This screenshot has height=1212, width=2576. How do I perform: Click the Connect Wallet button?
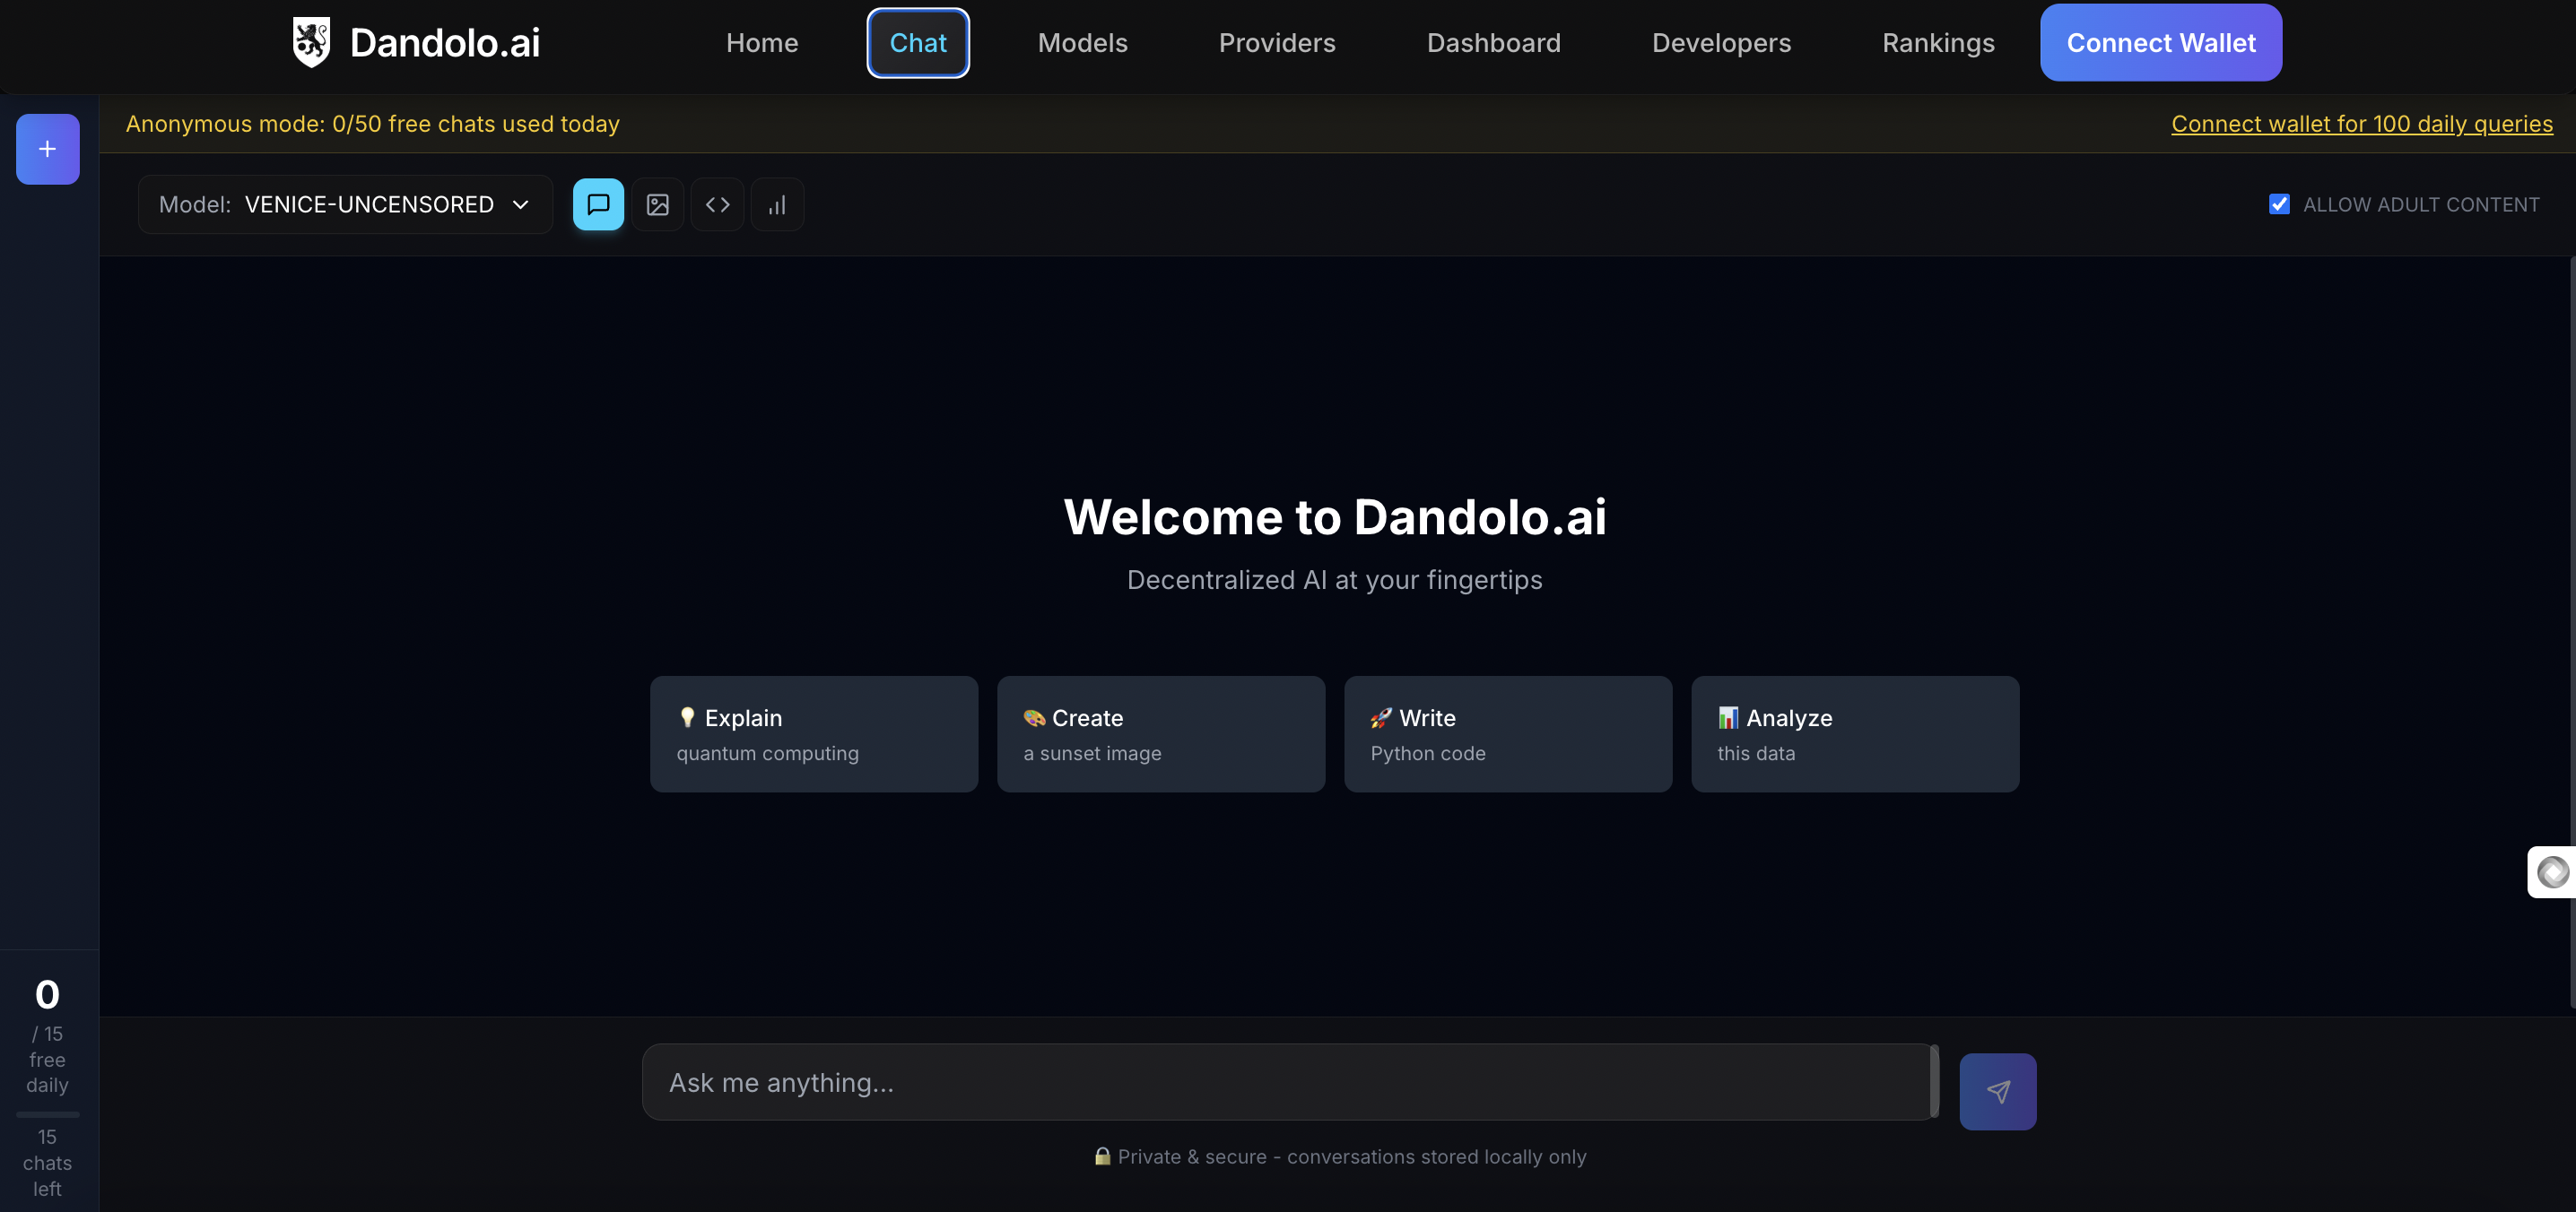pos(2161,43)
